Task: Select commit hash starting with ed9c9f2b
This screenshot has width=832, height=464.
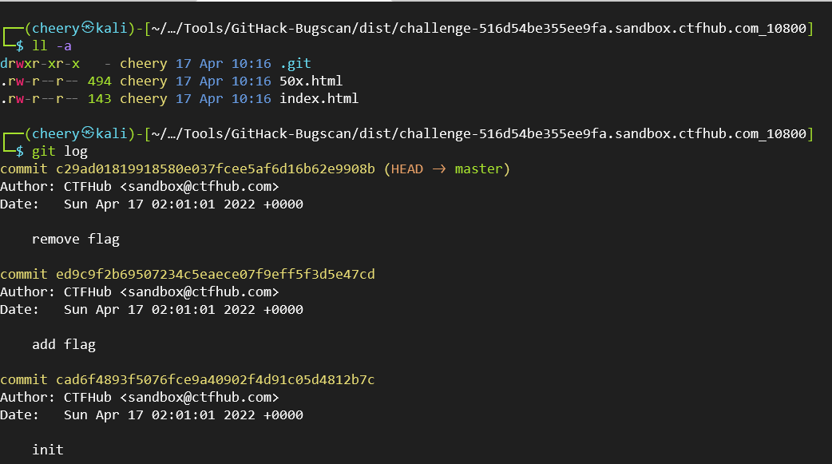Action: 215,274
